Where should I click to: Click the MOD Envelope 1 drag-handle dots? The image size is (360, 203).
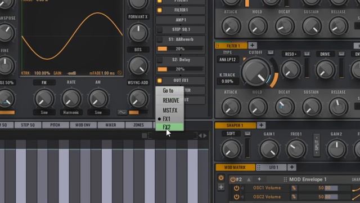pos(285,179)
